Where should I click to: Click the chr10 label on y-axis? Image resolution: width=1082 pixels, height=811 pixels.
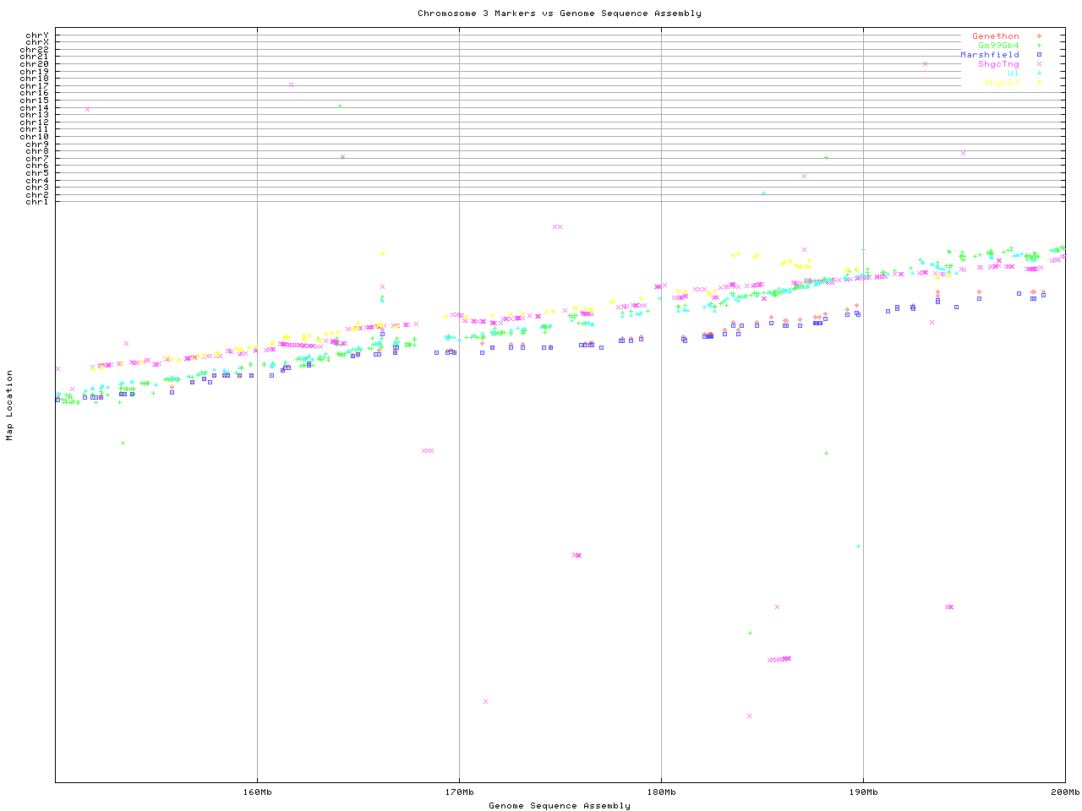tap(34, 136)
